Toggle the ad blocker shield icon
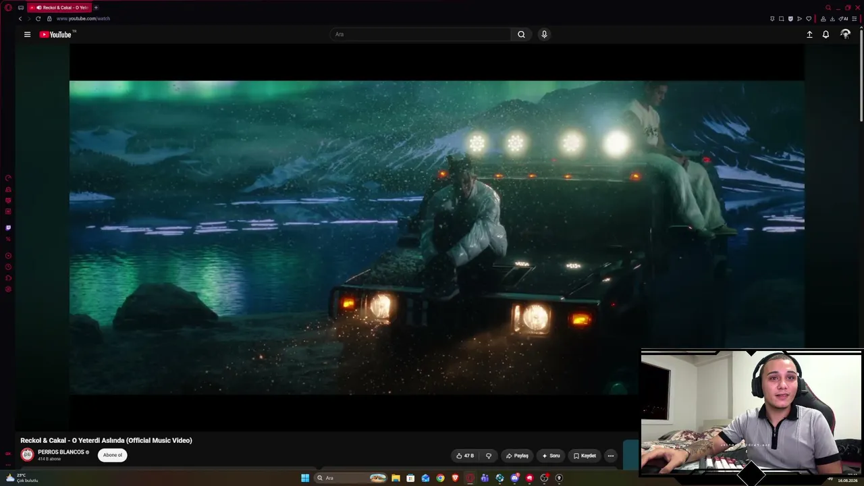This screenshot has height=486, width=864. [790, 19]
